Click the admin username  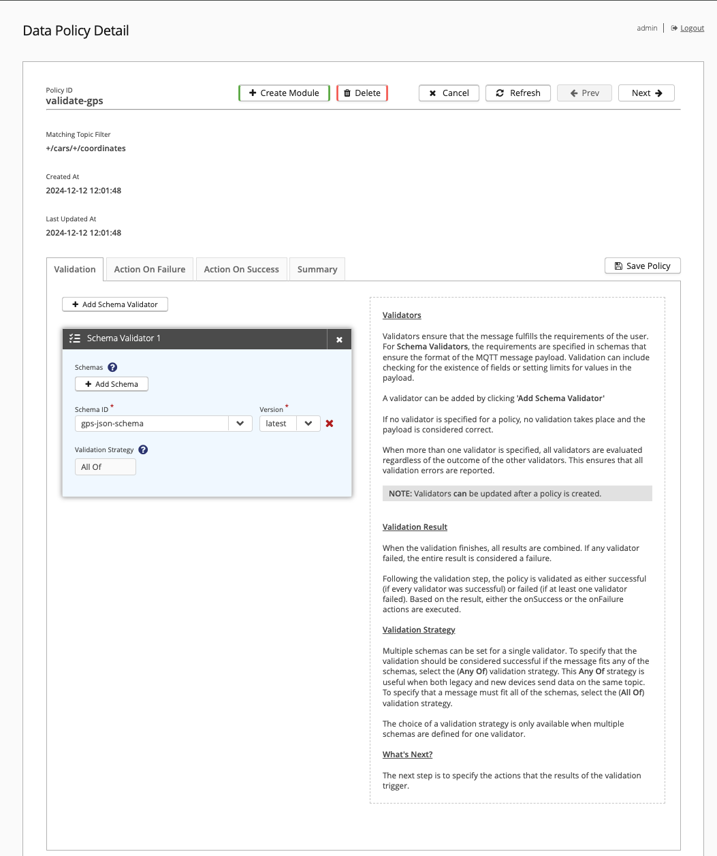coord(647,28)
